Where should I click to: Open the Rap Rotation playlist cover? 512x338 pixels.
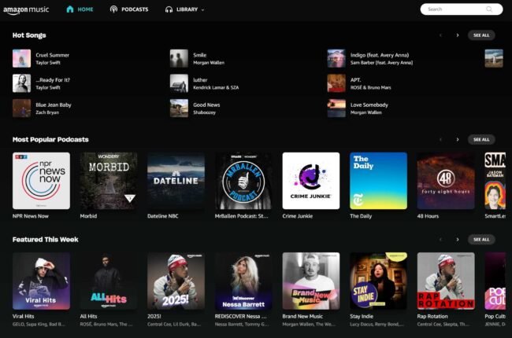pos(446,281)
